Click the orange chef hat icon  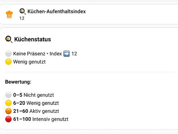tap(9, 14)
